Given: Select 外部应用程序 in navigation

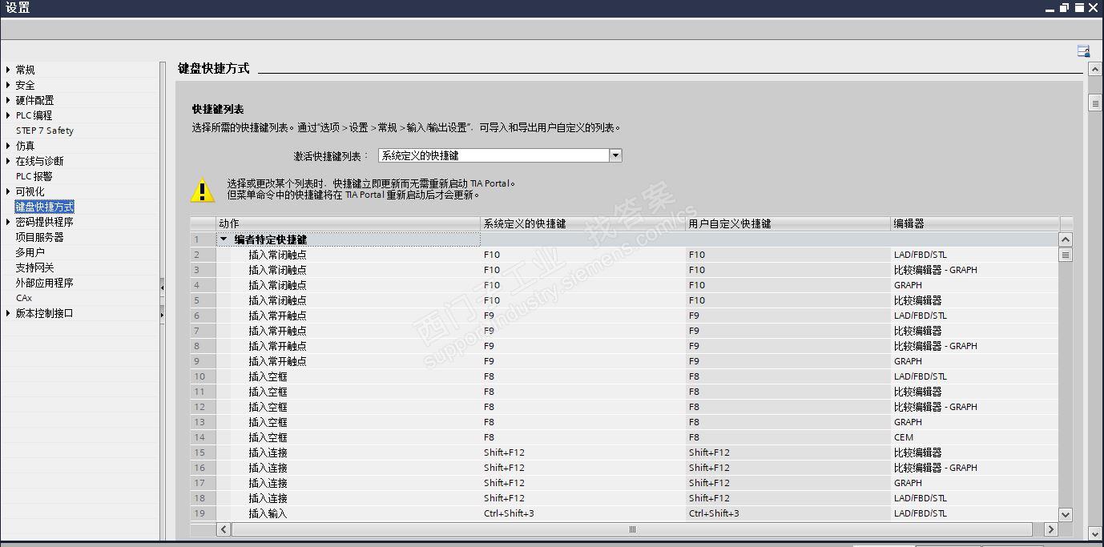Looking at the screenshot, I should pyautogui.click(x=44, y=283).
